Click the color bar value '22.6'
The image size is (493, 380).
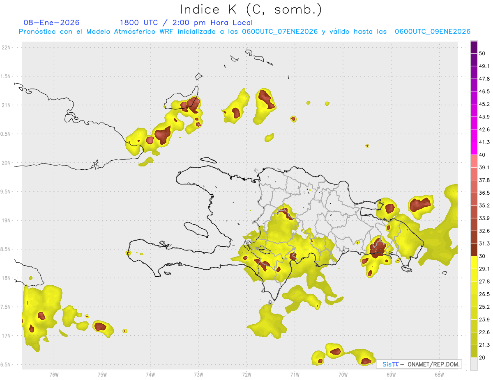pyautogui.click(x=484, y=332)
